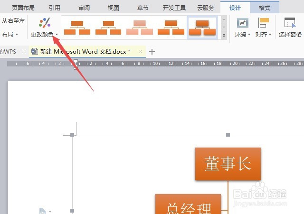Choose the first flat orange hierarchy style

(x=77, y=28)
